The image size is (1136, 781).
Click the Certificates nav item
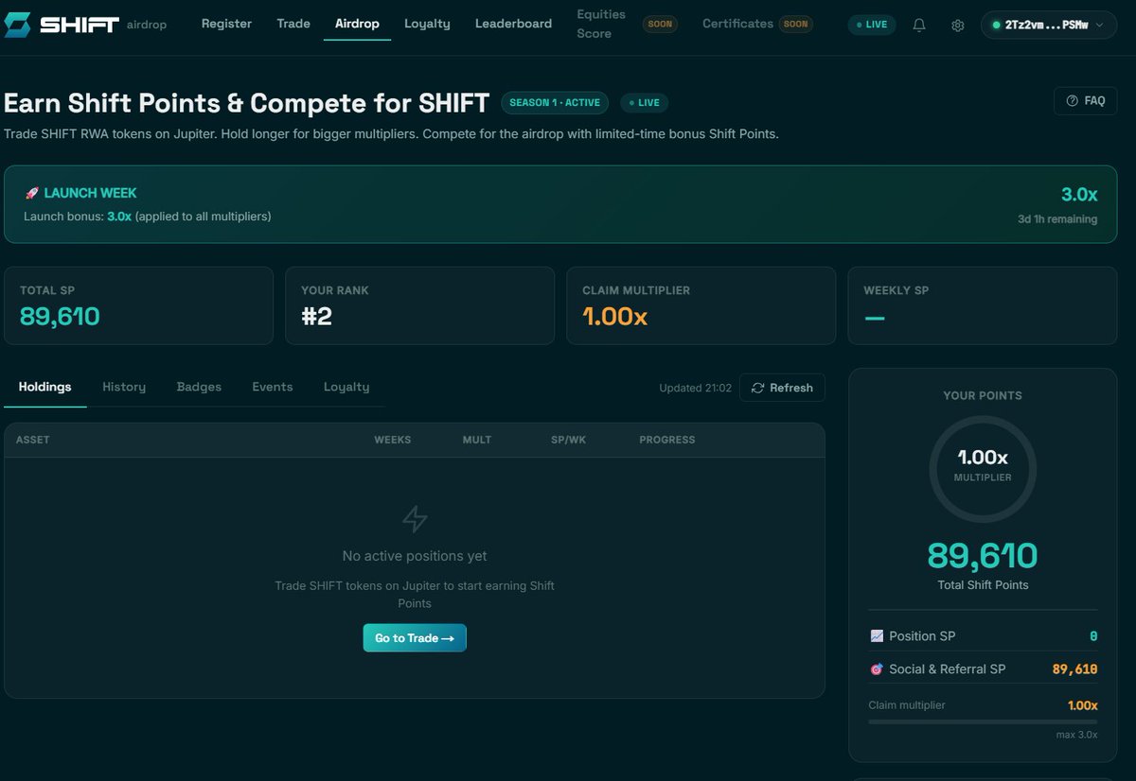point(737,24)
